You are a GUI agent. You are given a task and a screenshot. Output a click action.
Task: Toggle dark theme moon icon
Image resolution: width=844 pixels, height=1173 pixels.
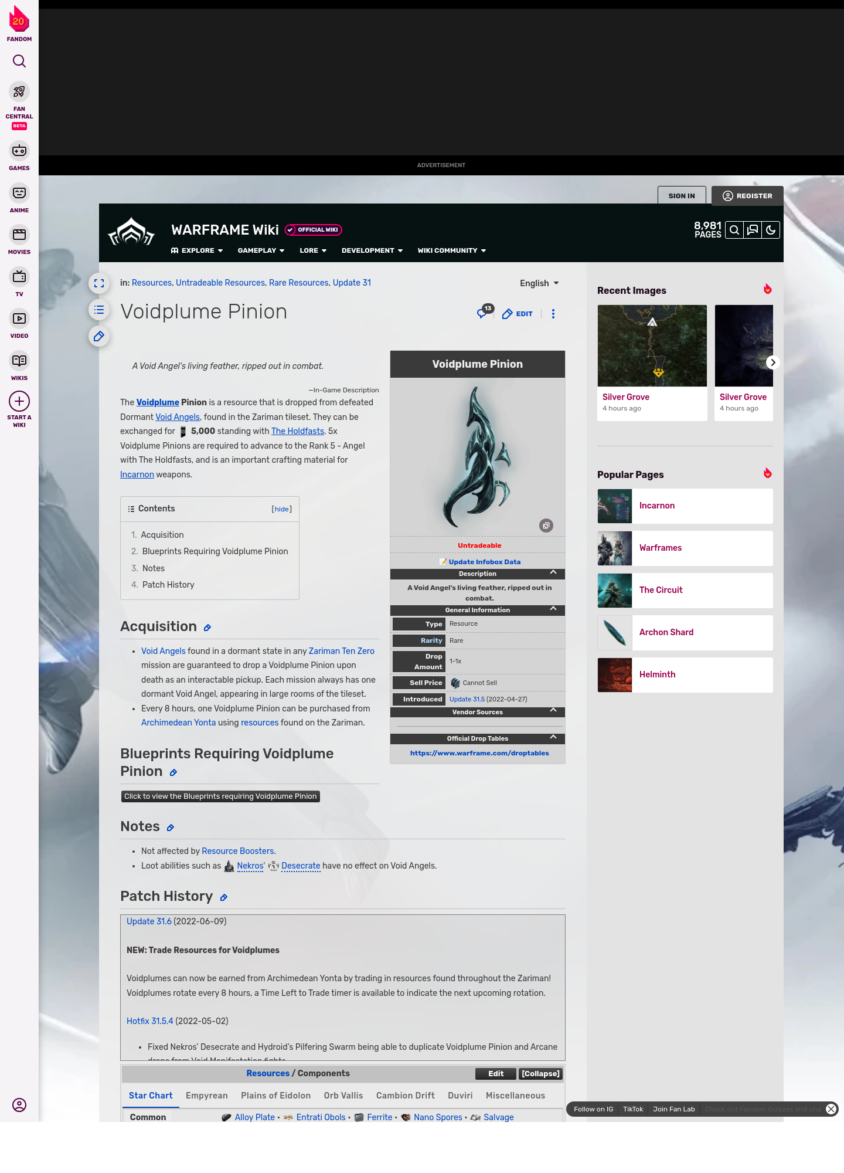click(x=771, y=230)
